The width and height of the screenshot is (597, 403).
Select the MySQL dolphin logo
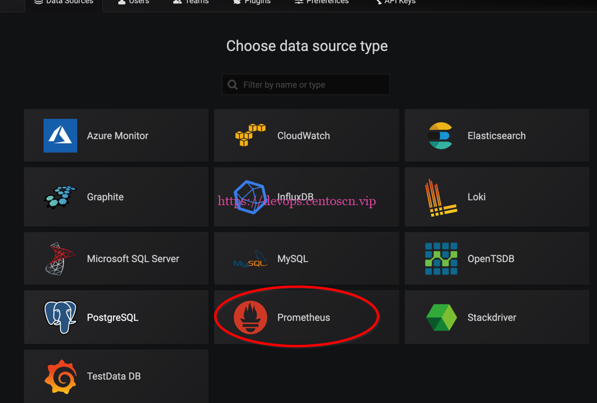(250, 260)
